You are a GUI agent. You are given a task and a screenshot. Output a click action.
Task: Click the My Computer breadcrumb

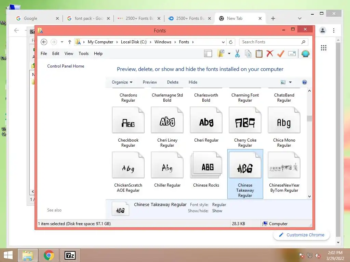coord(100,42)
